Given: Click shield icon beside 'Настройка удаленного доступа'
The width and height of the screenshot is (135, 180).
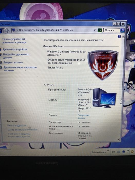Looking at the screenshot, I should [1, 55].
